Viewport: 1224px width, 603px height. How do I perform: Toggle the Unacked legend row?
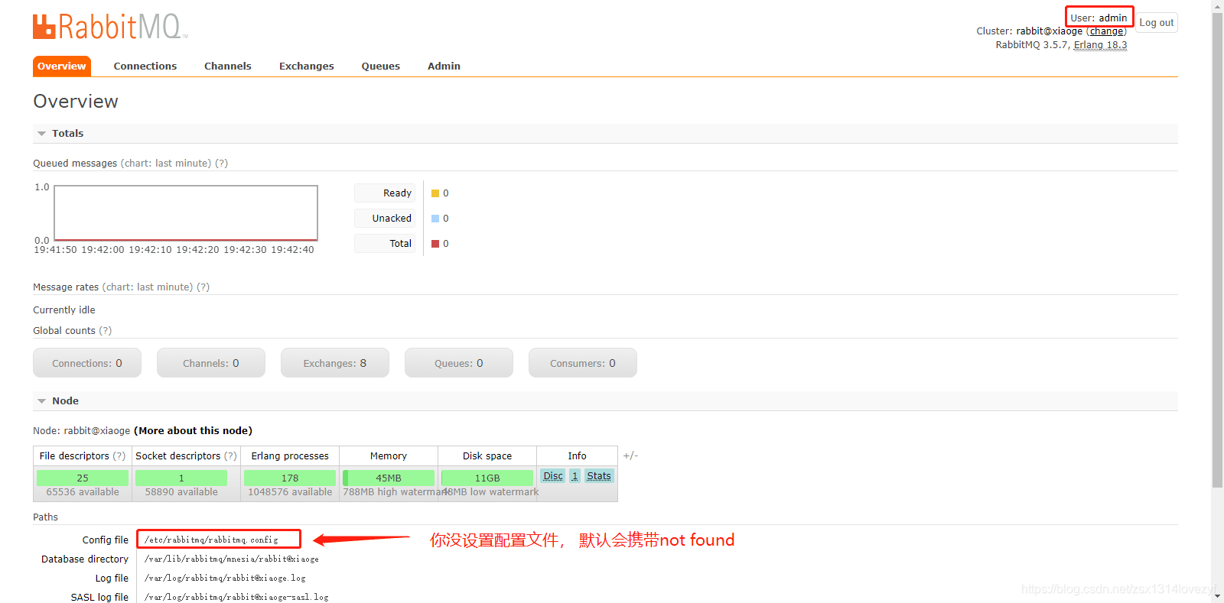point(385,219)
